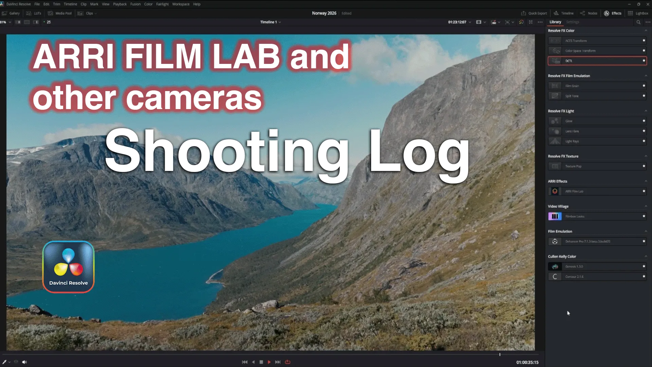Favorite the Dehancer Pro effect
This screenshot has width=652, height=367.
(644, 241)
